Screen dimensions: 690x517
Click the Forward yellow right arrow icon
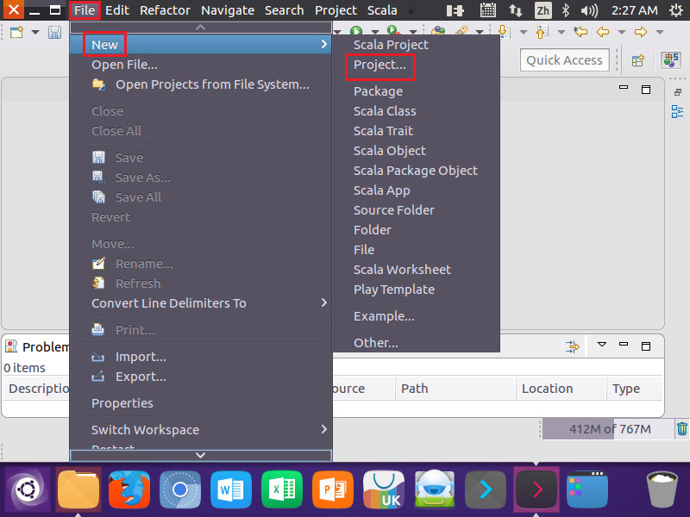click(641, 32)
